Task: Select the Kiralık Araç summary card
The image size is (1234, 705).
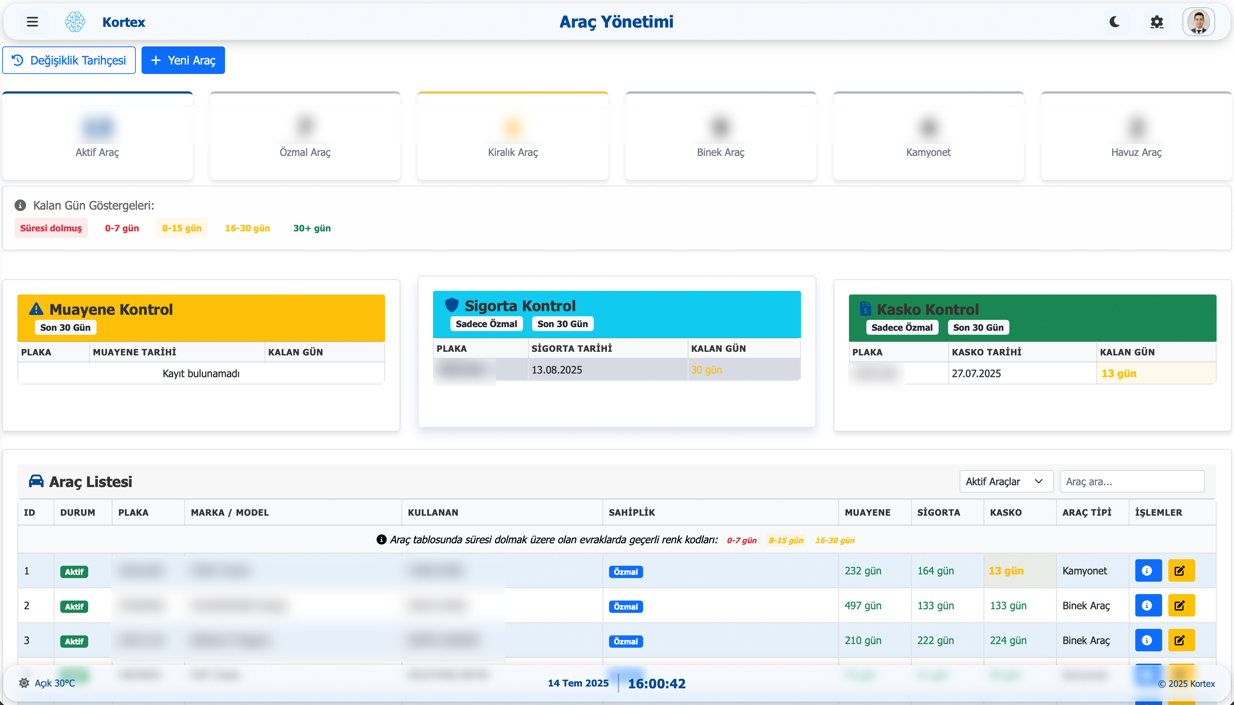Action: [x=512, y=136]
